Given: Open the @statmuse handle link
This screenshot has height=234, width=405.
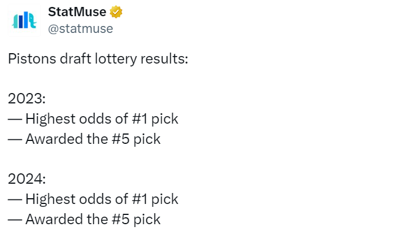Looking at the screenshot, I should pos(80,29).
